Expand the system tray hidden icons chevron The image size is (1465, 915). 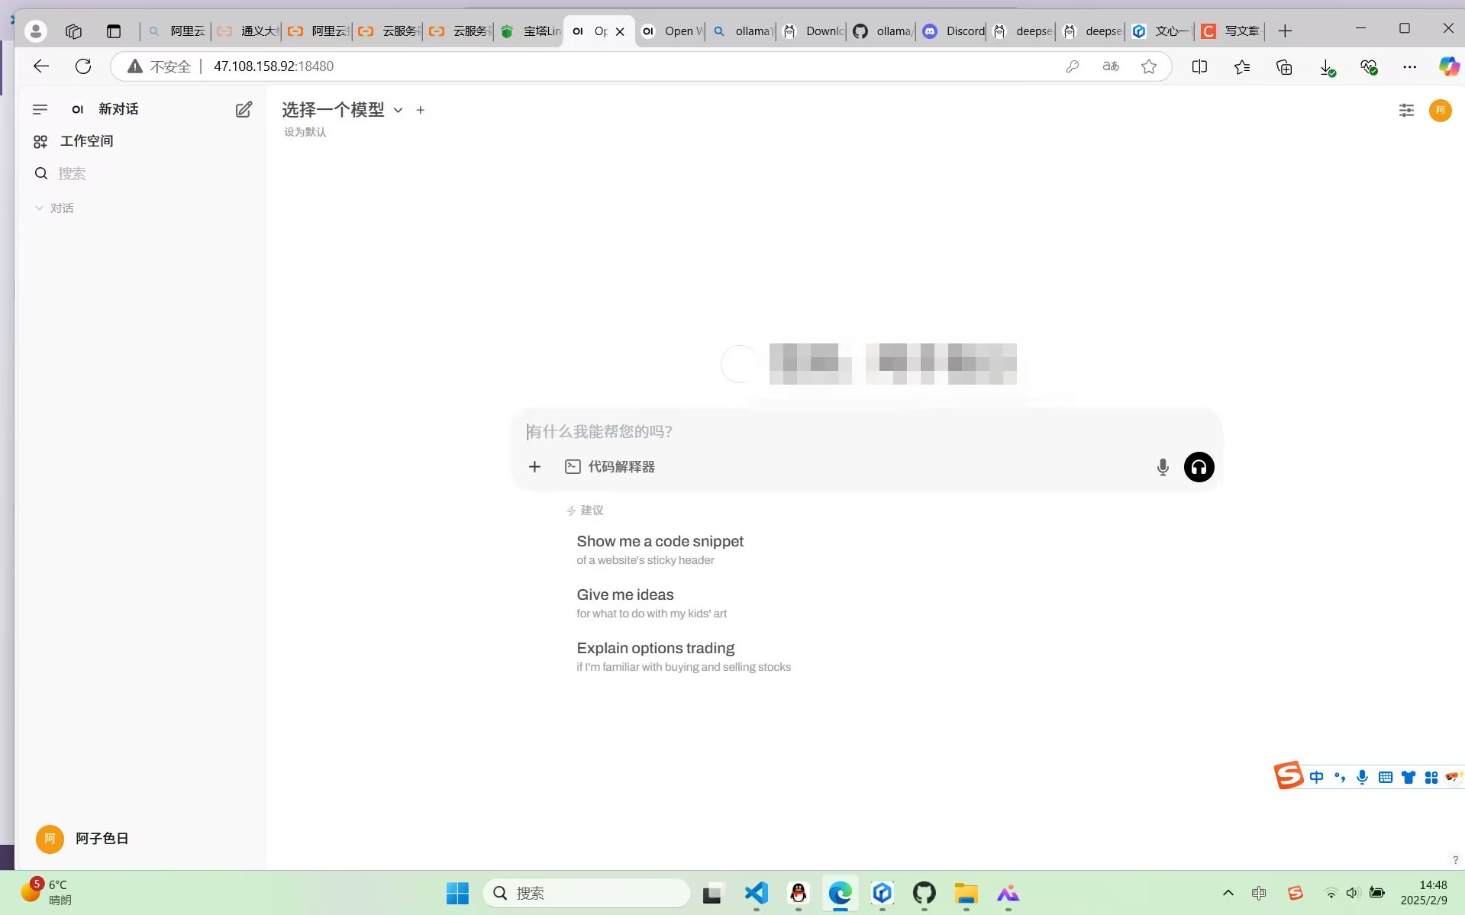point(1228,893)
